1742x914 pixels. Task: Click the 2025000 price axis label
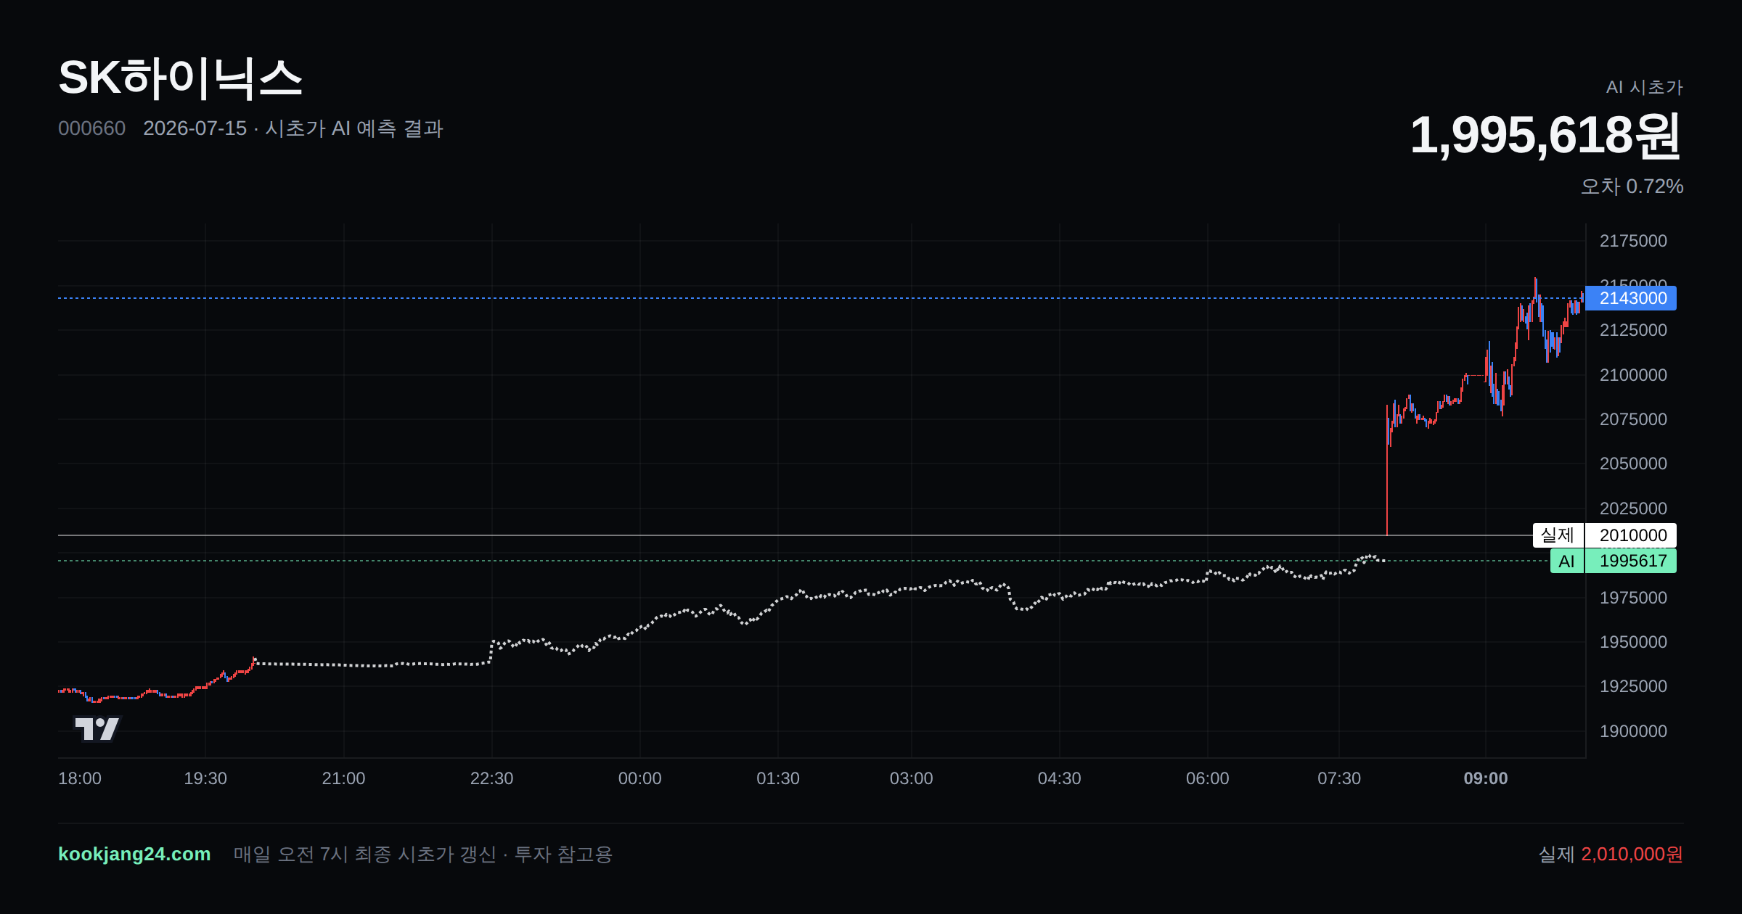(x=1633, y=509)
